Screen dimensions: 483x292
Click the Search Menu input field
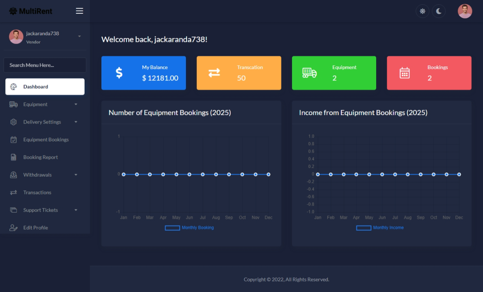pos(45,65)
